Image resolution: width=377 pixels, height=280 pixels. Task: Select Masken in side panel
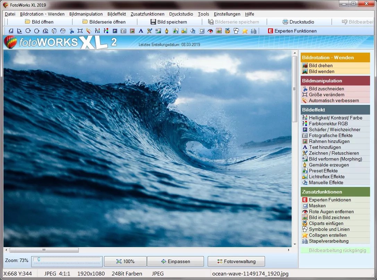click(335, 206)
